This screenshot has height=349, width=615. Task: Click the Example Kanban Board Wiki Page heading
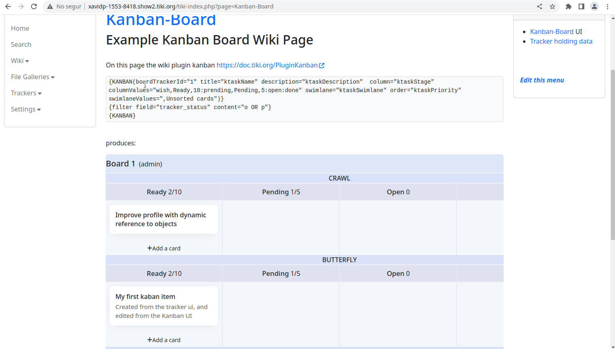coord(209,40)
